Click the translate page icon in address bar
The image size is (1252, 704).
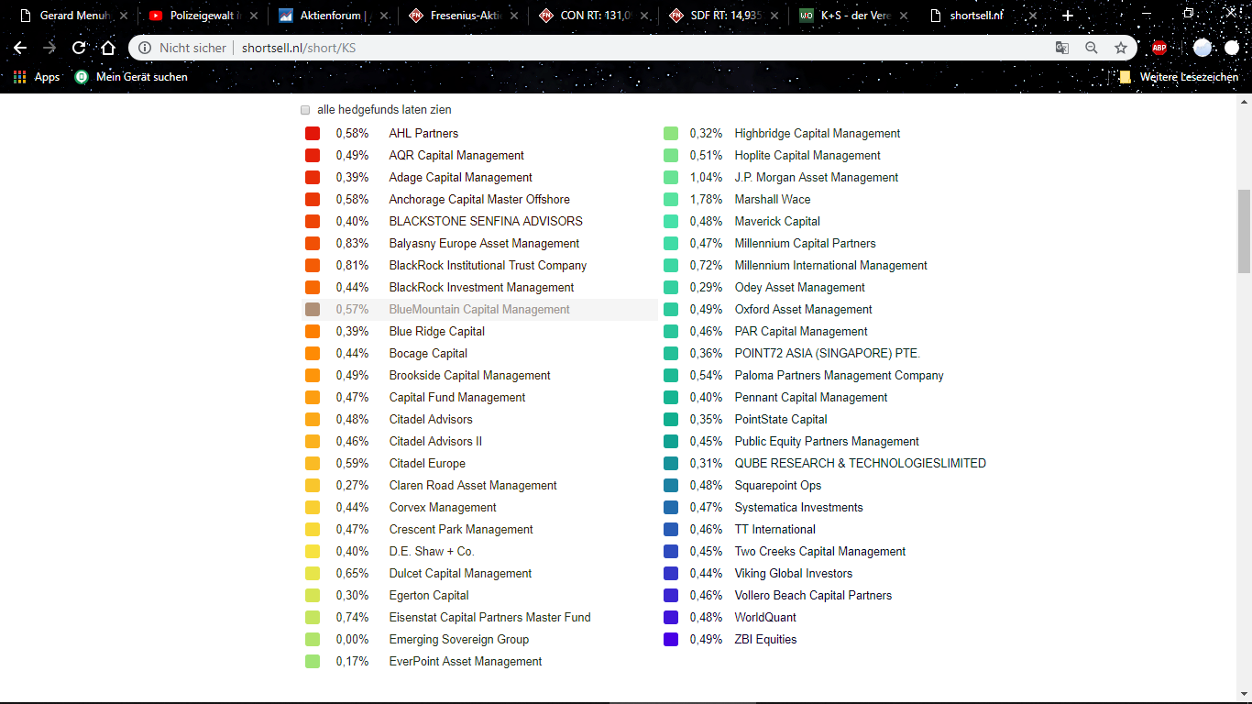pos(1062,48)
